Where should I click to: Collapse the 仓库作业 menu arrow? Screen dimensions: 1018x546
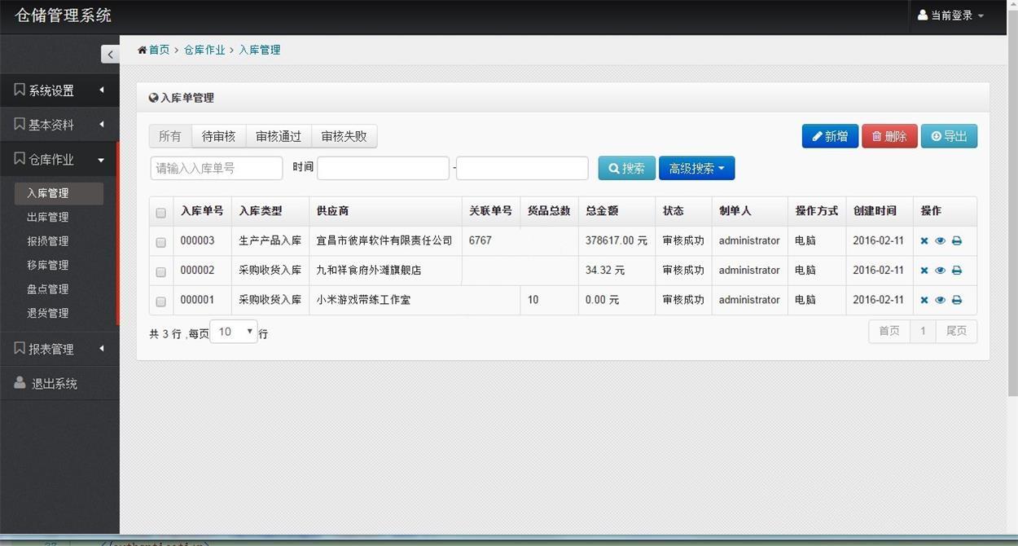tap(101, 160)
